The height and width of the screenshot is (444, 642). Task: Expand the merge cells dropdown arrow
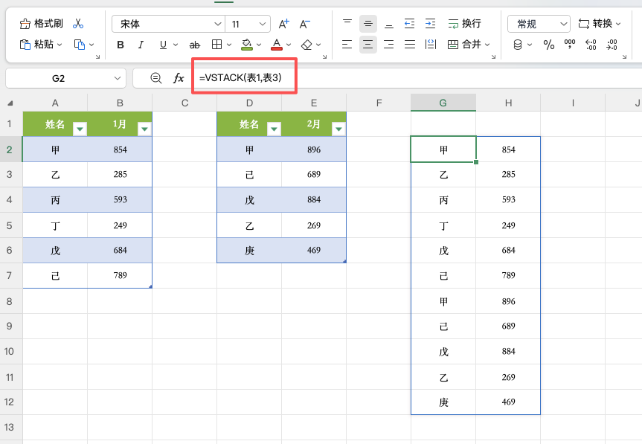(x=487, y=45)
